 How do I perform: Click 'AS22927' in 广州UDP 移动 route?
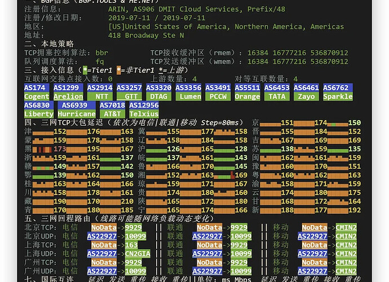312,271
